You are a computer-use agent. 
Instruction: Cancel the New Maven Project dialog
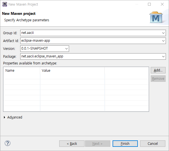[x=153, y=144]
